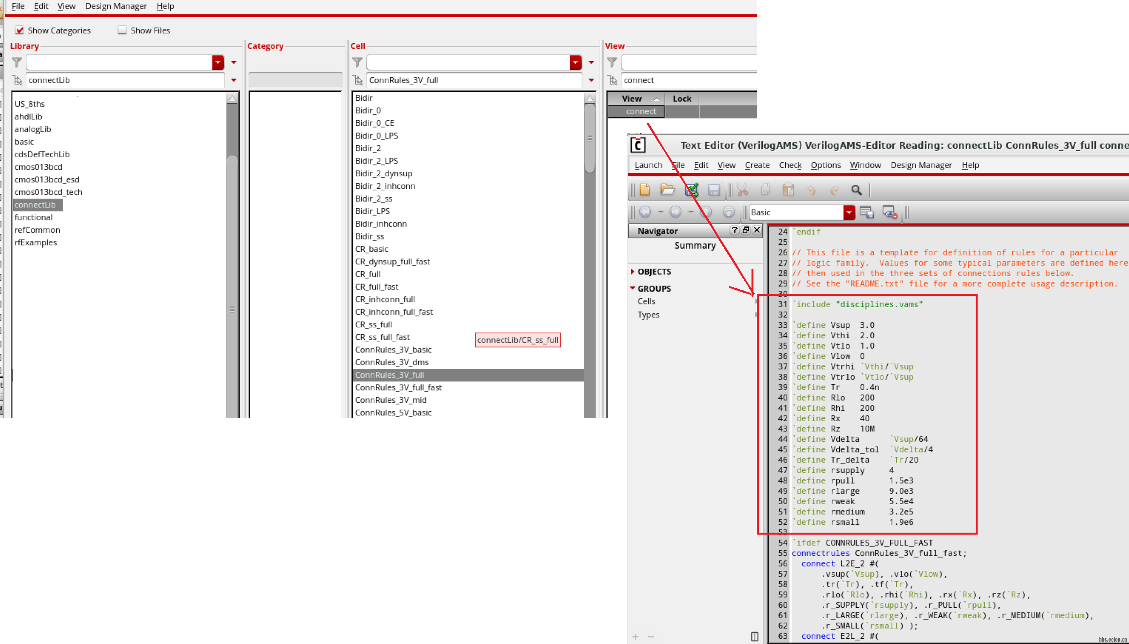This screenshot has height=644, width=1129.
Task: Open the Design Manager menu of Library Manager
Action: point(116,6)
